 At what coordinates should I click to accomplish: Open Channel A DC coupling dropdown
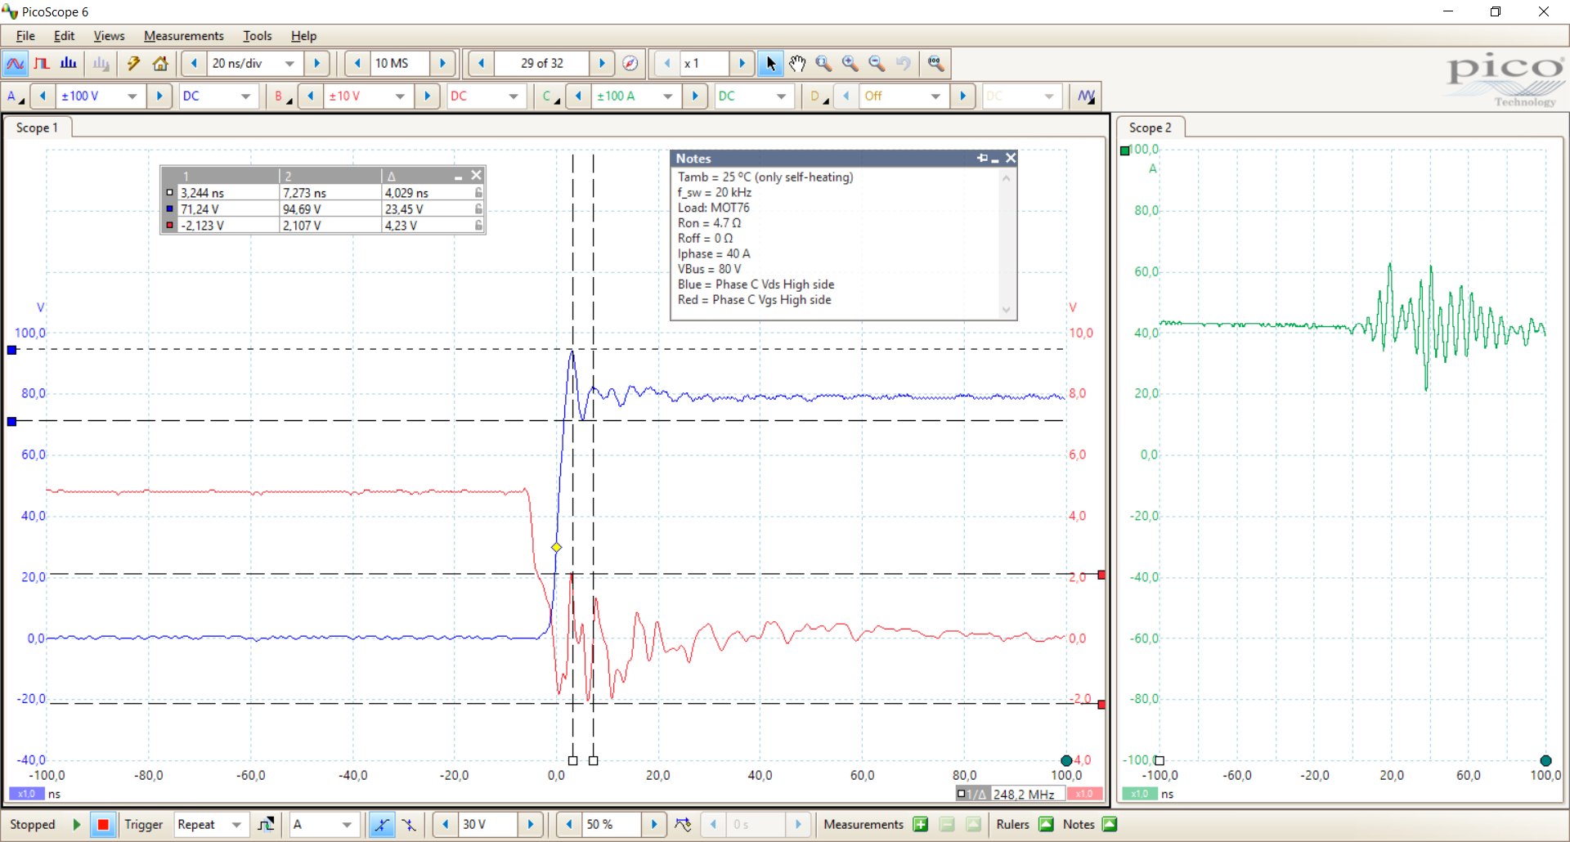(244, 96)
